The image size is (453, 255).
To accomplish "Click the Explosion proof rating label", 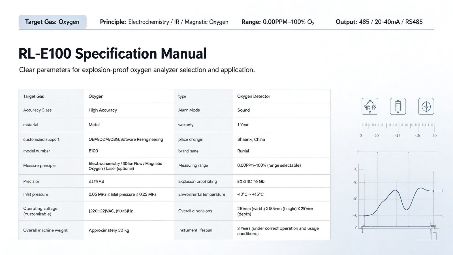I will pos(198,181).
